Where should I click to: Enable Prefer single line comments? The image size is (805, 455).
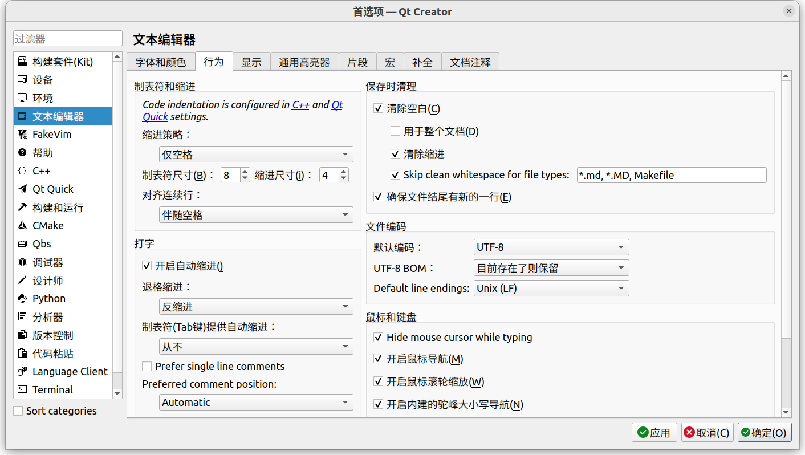pos(147,366)
